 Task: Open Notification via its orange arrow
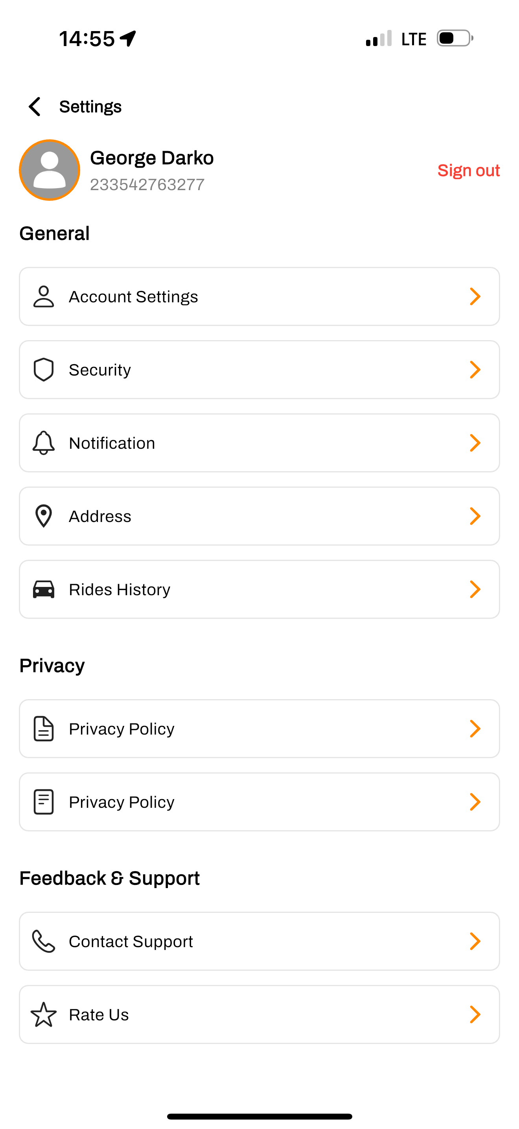point(475,443)
